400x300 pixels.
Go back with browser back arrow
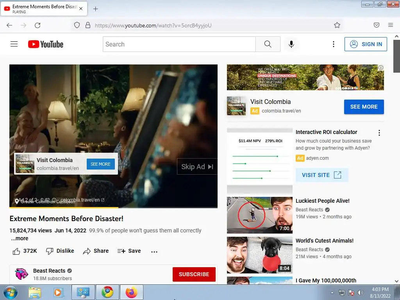click(x=9, y=25)
